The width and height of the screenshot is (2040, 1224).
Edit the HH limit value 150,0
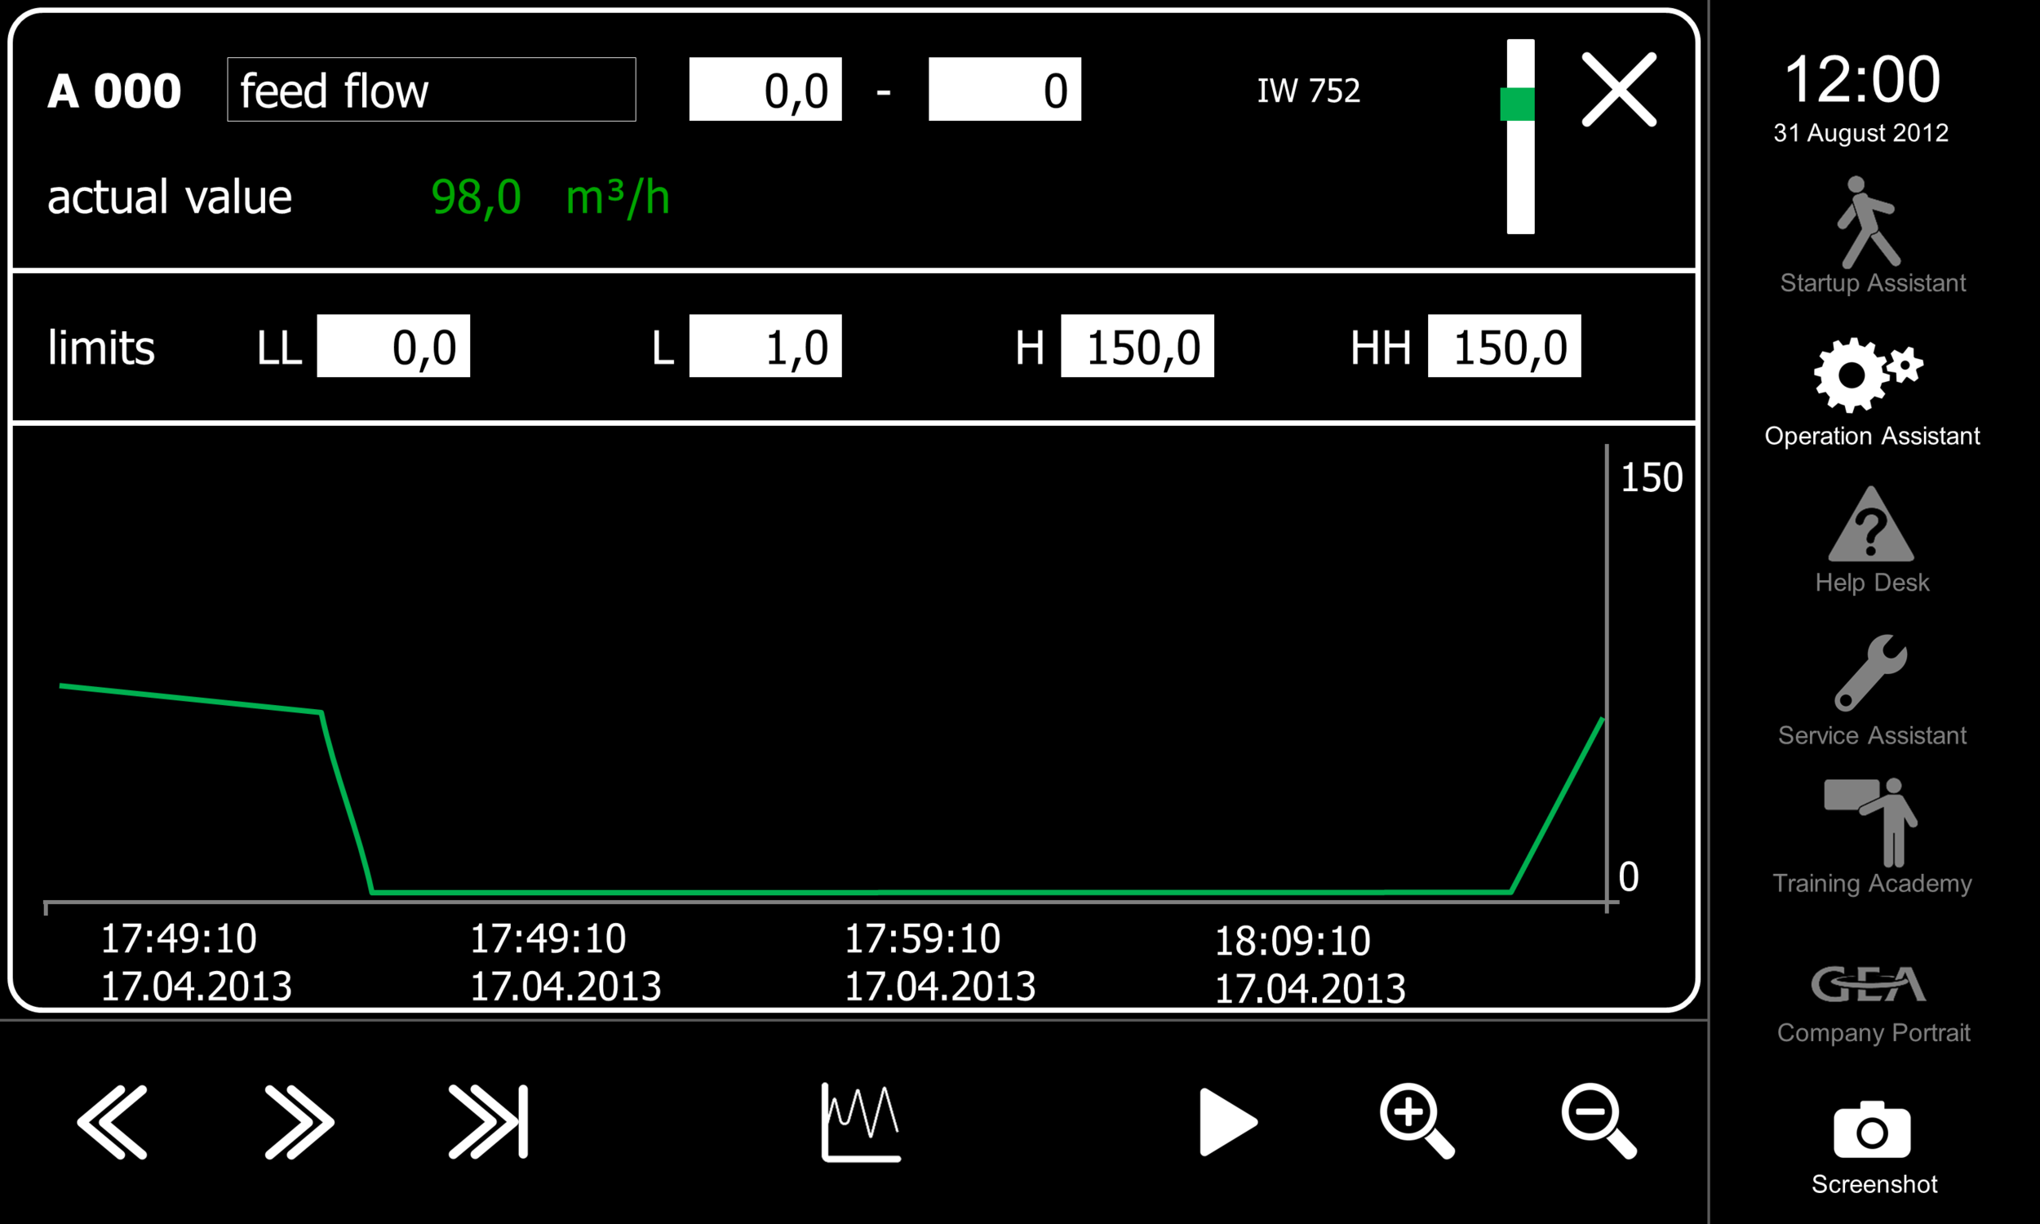[1504, 347]
